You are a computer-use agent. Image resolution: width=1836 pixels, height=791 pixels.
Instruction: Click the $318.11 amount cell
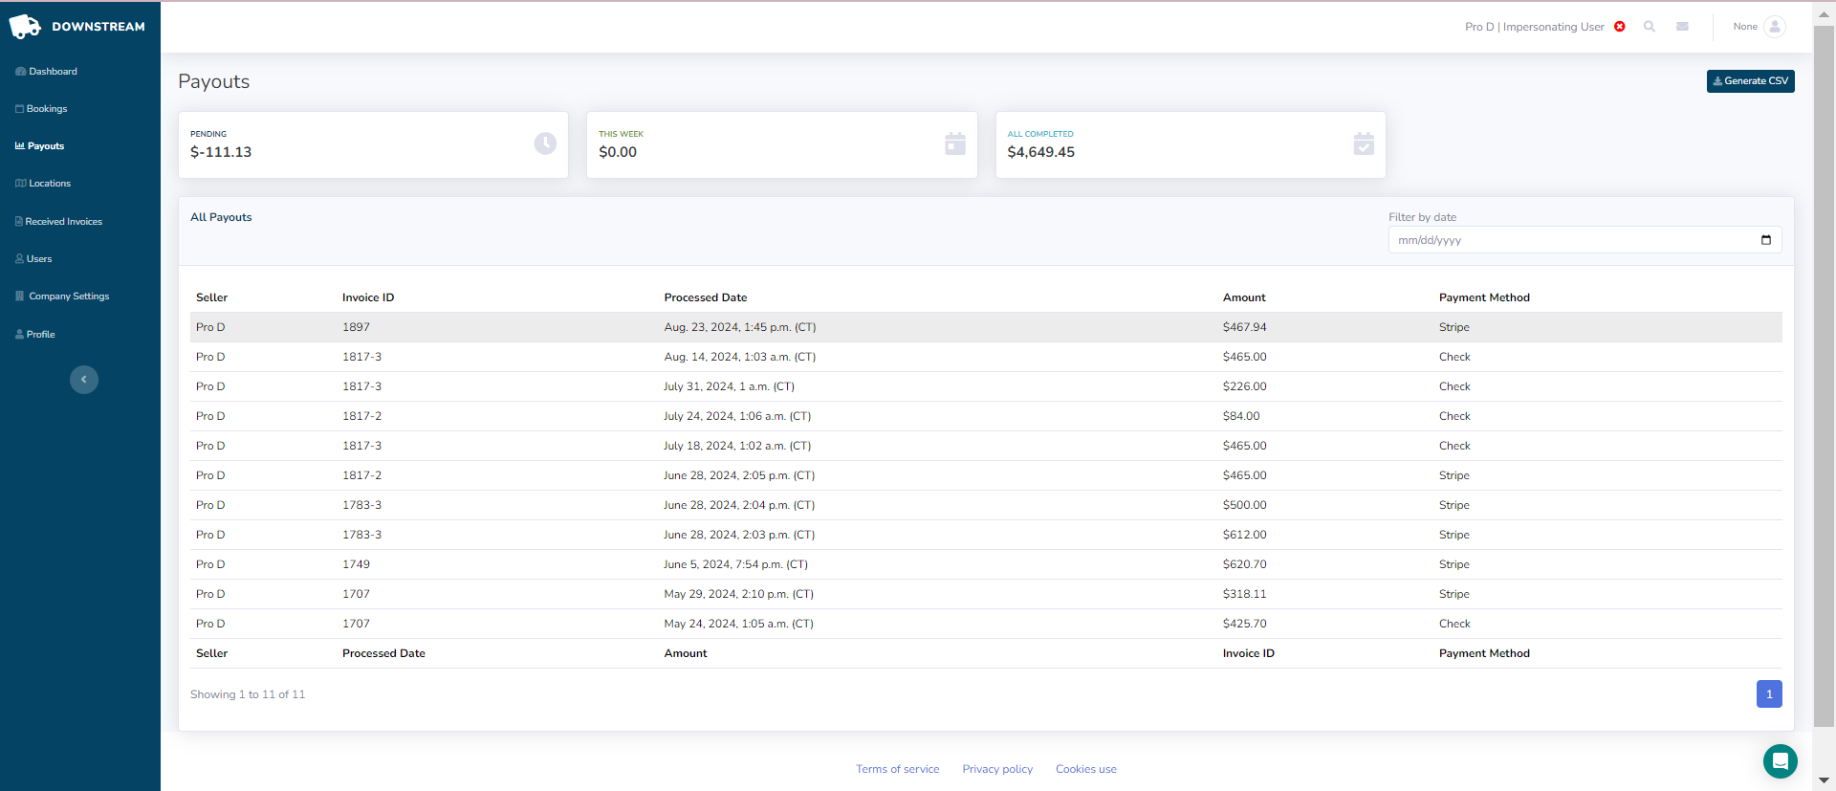[x=1244, y=594]
